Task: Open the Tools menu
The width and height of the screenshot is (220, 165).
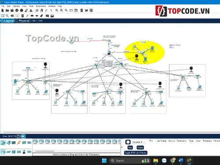Action: tap(31, 6)
